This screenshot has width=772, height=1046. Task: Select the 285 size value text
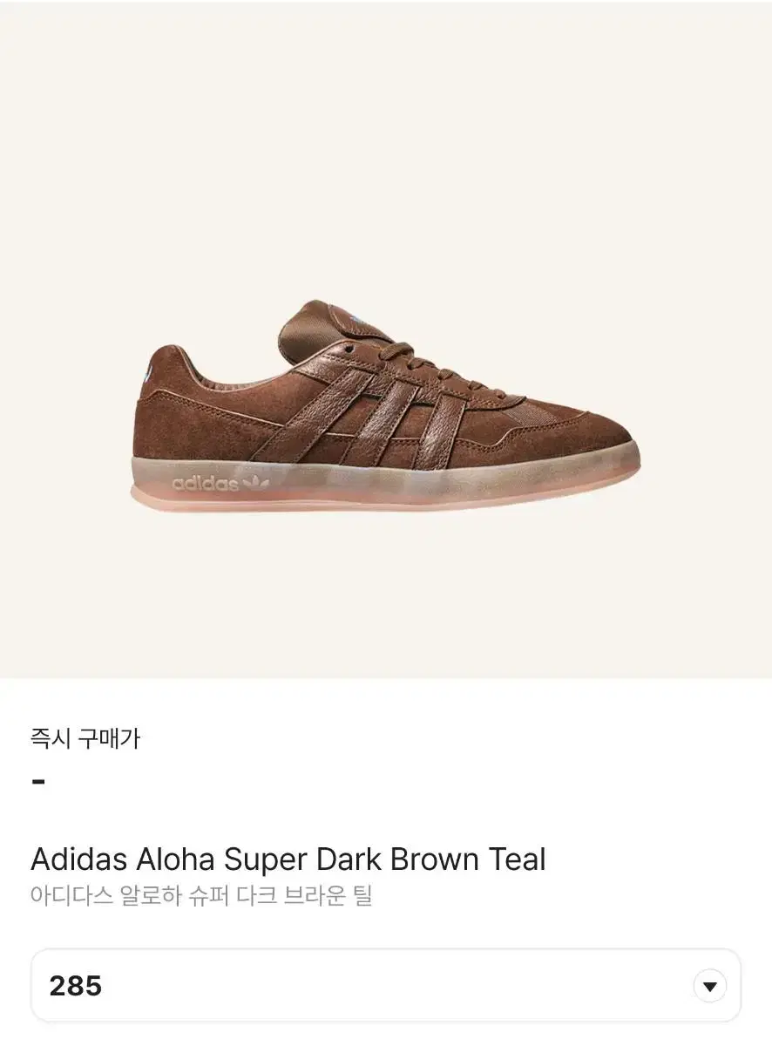click(x=76, y=986)
